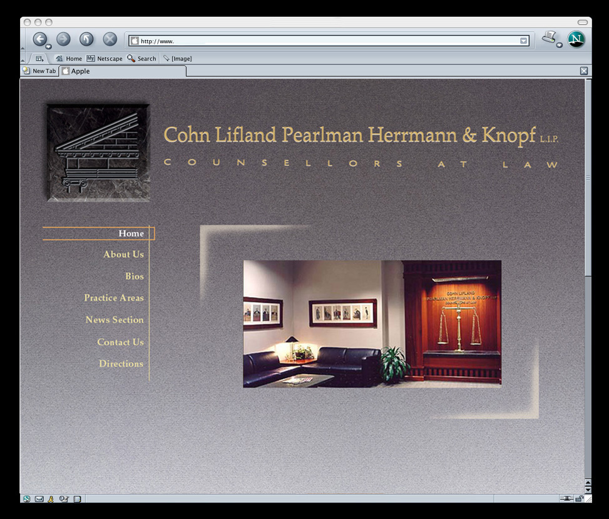This screenshot has height=519, width=609.
Task: Click the office reception photo
Action: [372, 324]
